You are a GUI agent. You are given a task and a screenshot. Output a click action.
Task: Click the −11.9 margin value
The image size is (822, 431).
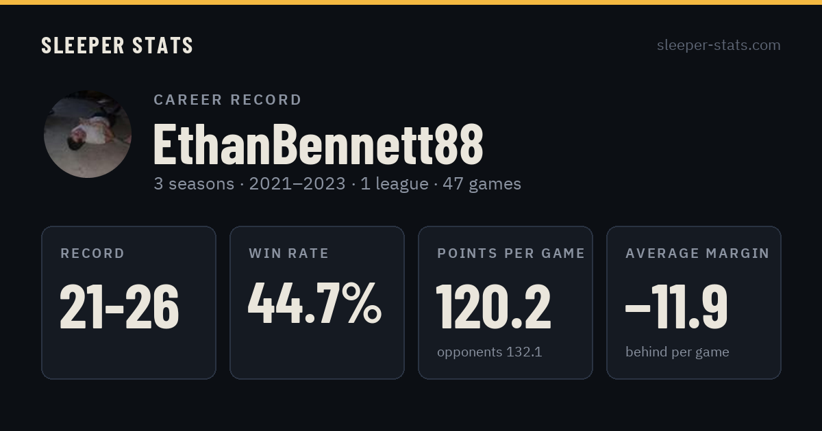[677, 306]
